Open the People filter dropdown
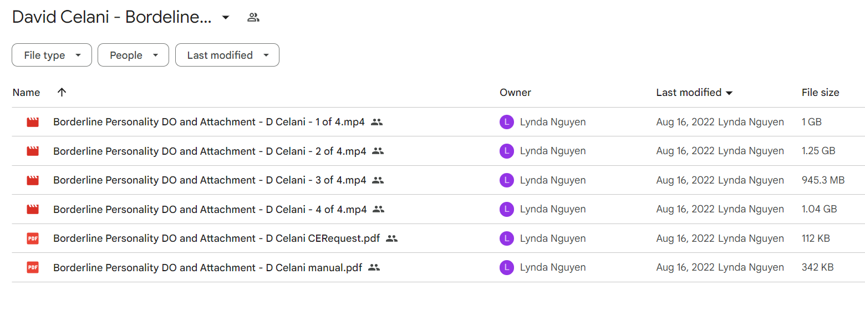This screenshot has width=865, height=325. tap(133, 55)
